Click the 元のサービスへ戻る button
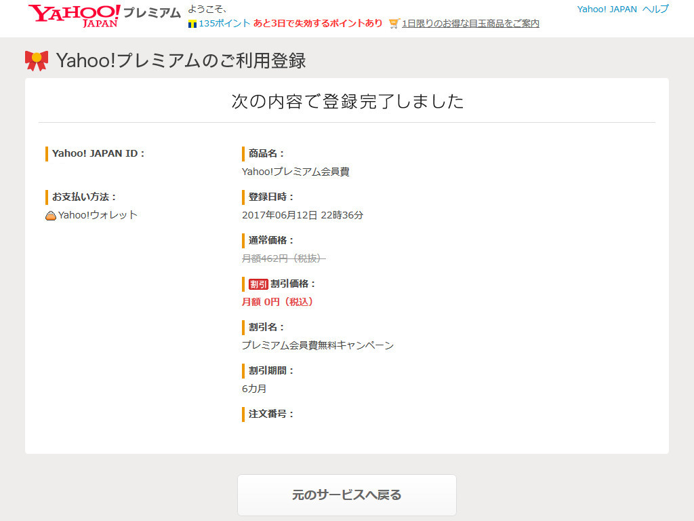The width and height of the screenshot is (694, 521). (x=346, y=495)
